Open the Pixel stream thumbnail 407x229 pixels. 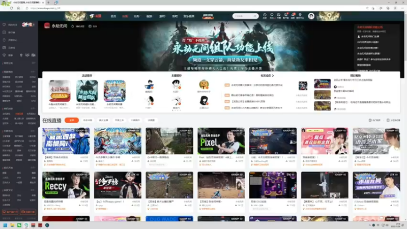221,141
